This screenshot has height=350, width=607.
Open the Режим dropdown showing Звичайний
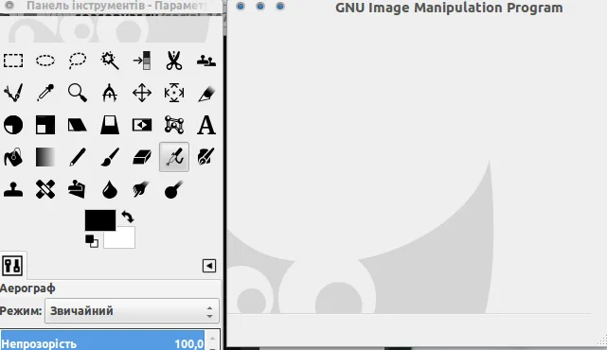(132, 310)
